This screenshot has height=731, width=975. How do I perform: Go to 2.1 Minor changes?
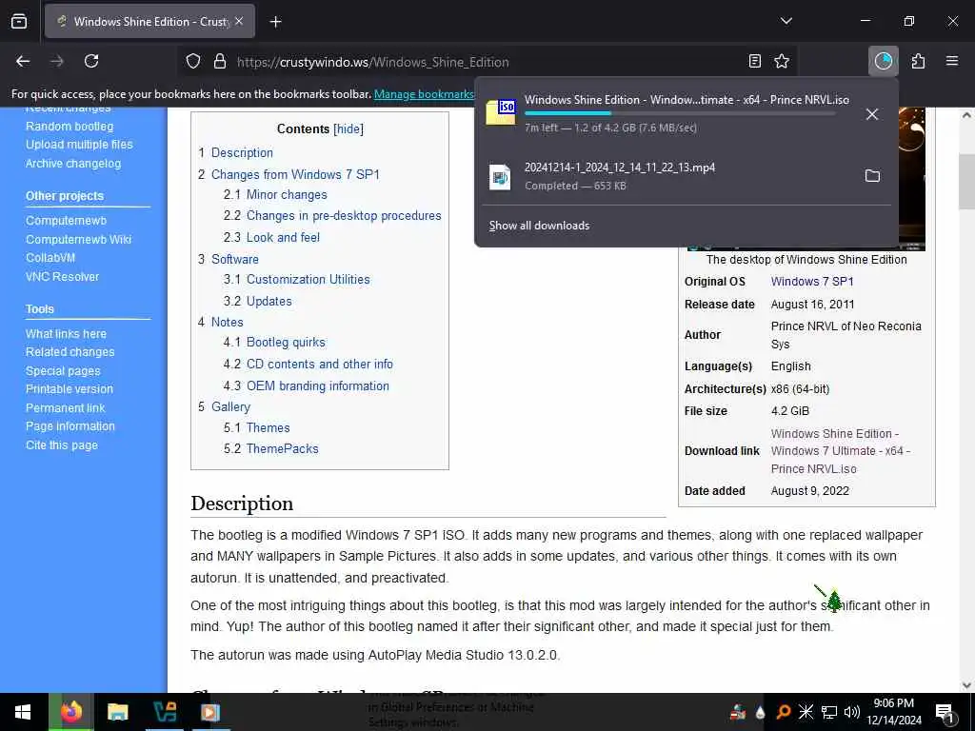[x=287, y=194]
